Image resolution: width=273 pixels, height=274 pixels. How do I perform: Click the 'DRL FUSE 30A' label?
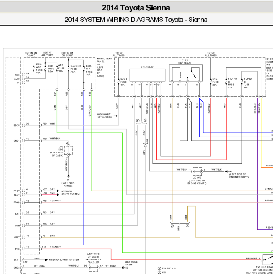tap(215, 82)
